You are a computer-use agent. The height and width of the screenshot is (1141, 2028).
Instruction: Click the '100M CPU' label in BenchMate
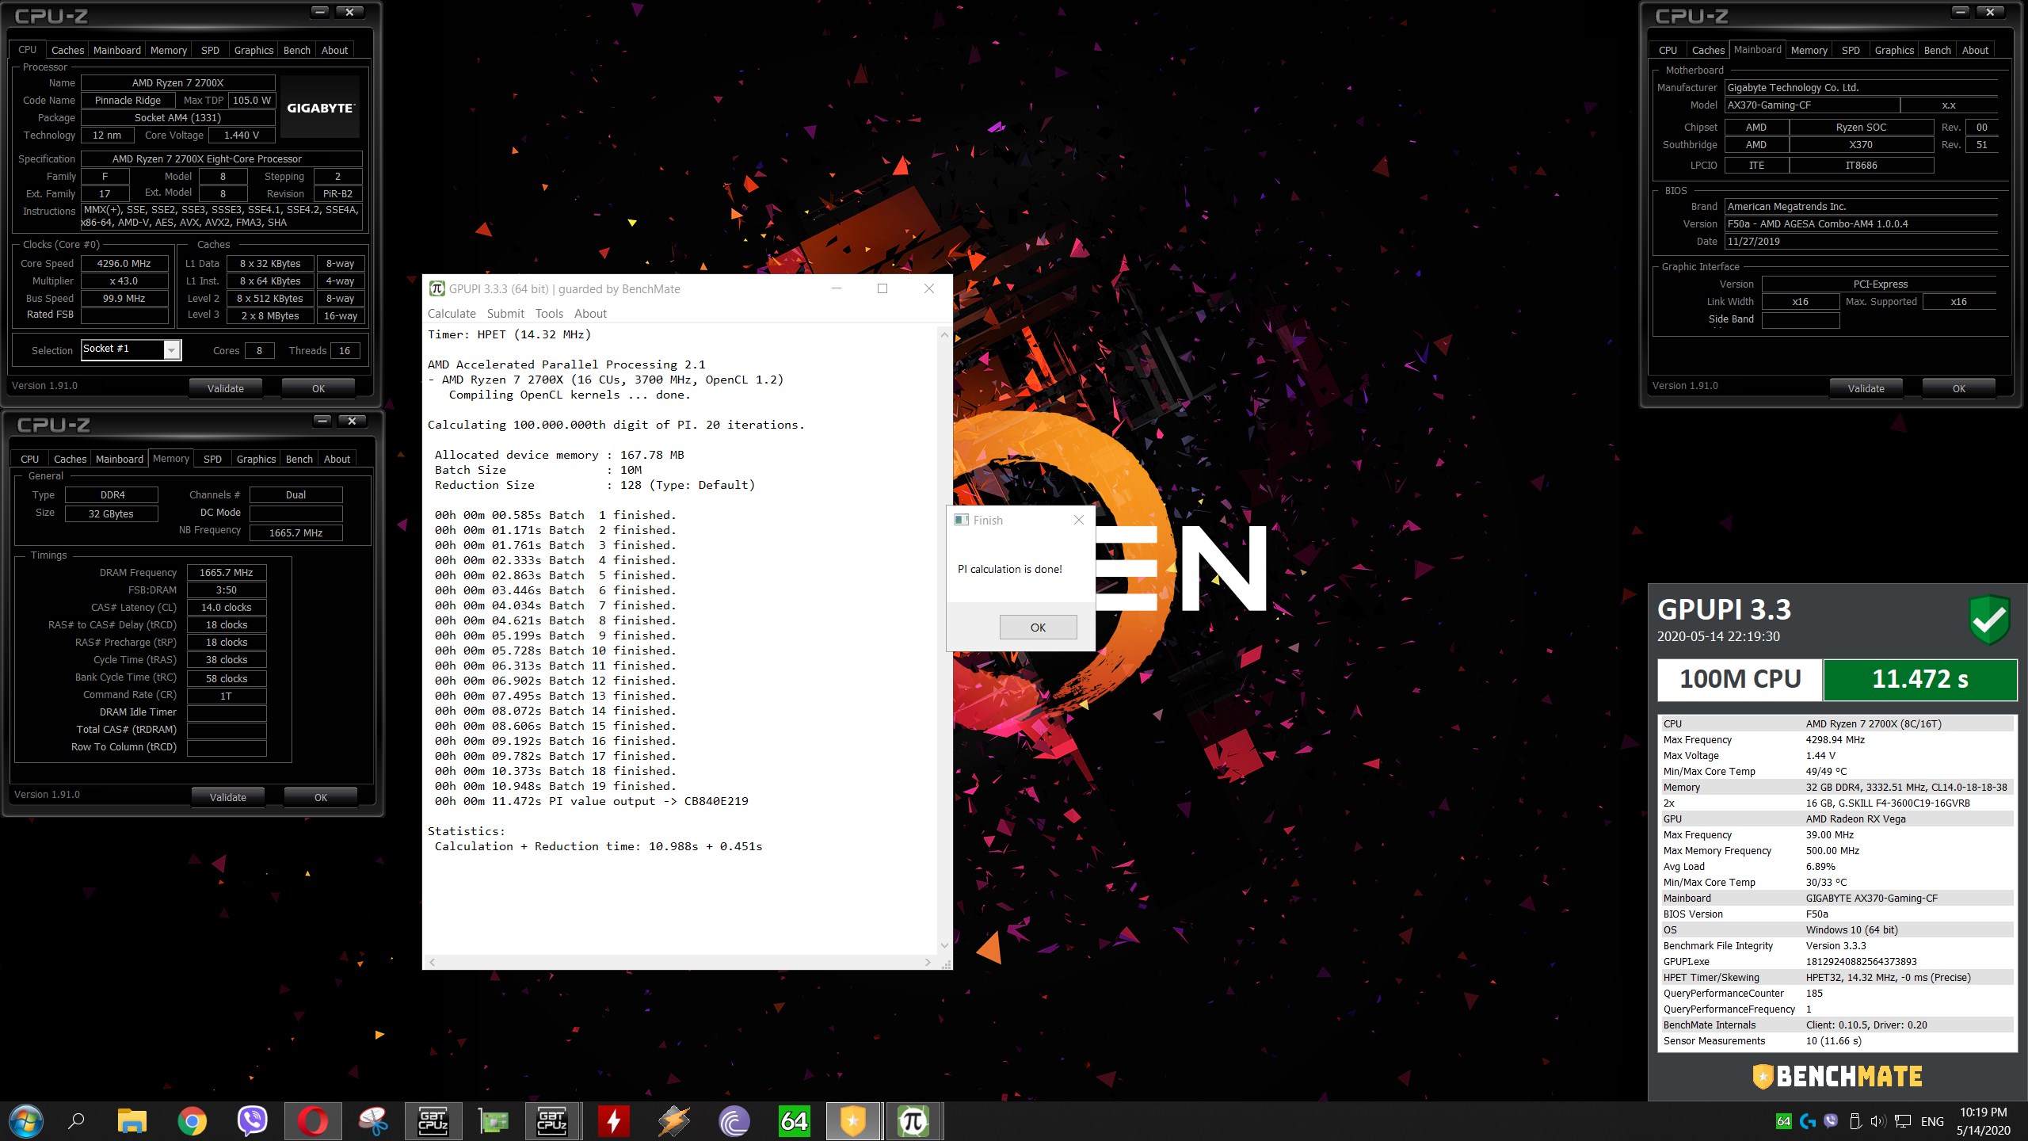[x=1740, y=679]
